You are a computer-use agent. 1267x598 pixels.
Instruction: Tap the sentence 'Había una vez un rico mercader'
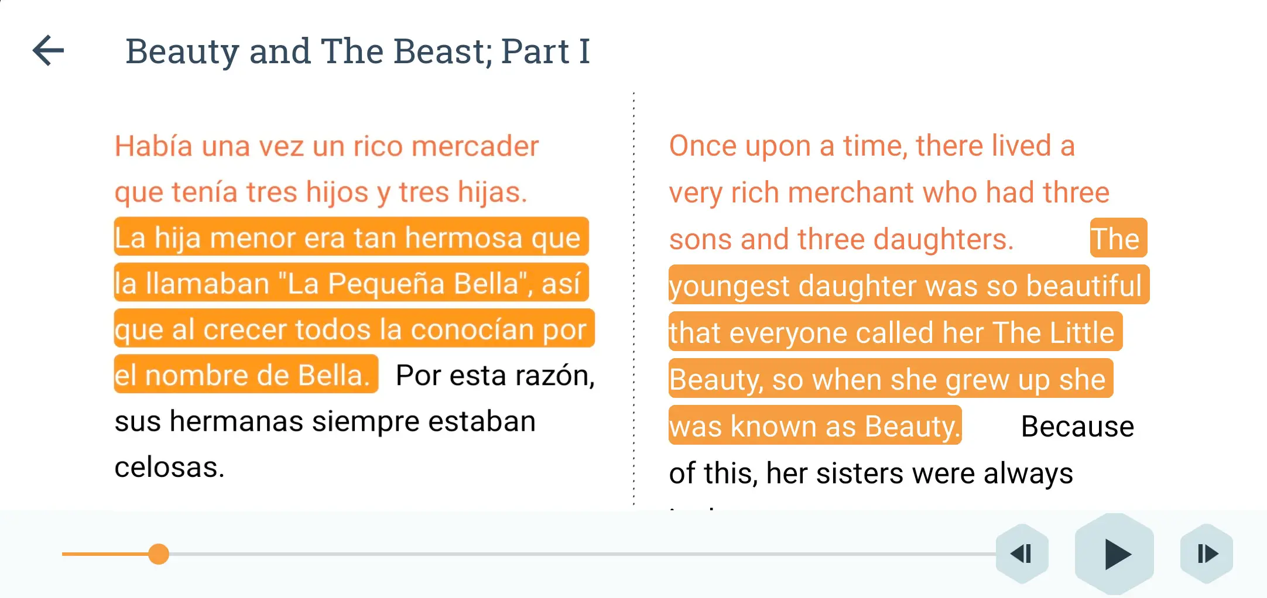coord(326,146)
